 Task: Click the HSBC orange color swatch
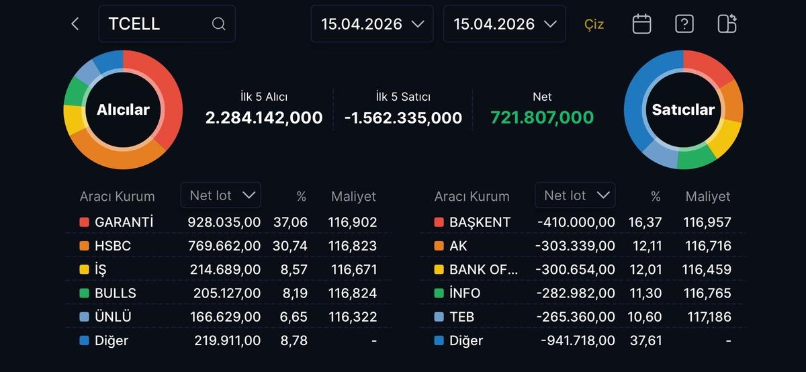84,246
